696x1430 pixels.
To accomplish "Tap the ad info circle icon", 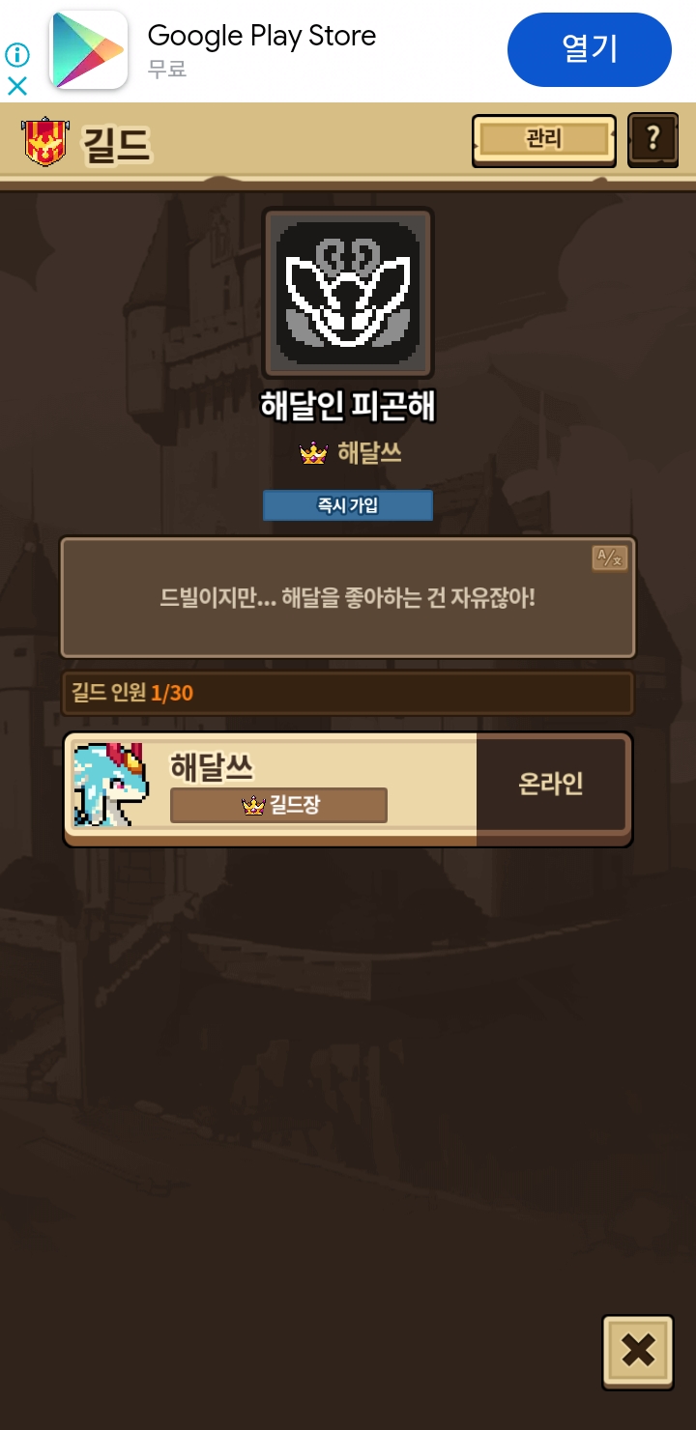I will (17, 55).
